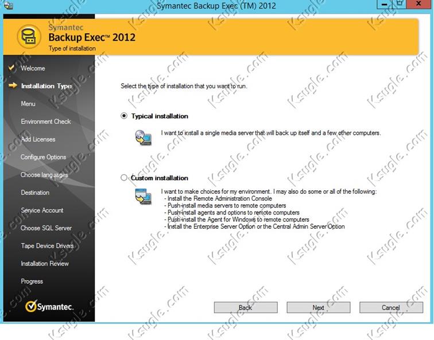Open the Configure Options step
The height and width of the screenshot is (340, 434).
43,157
